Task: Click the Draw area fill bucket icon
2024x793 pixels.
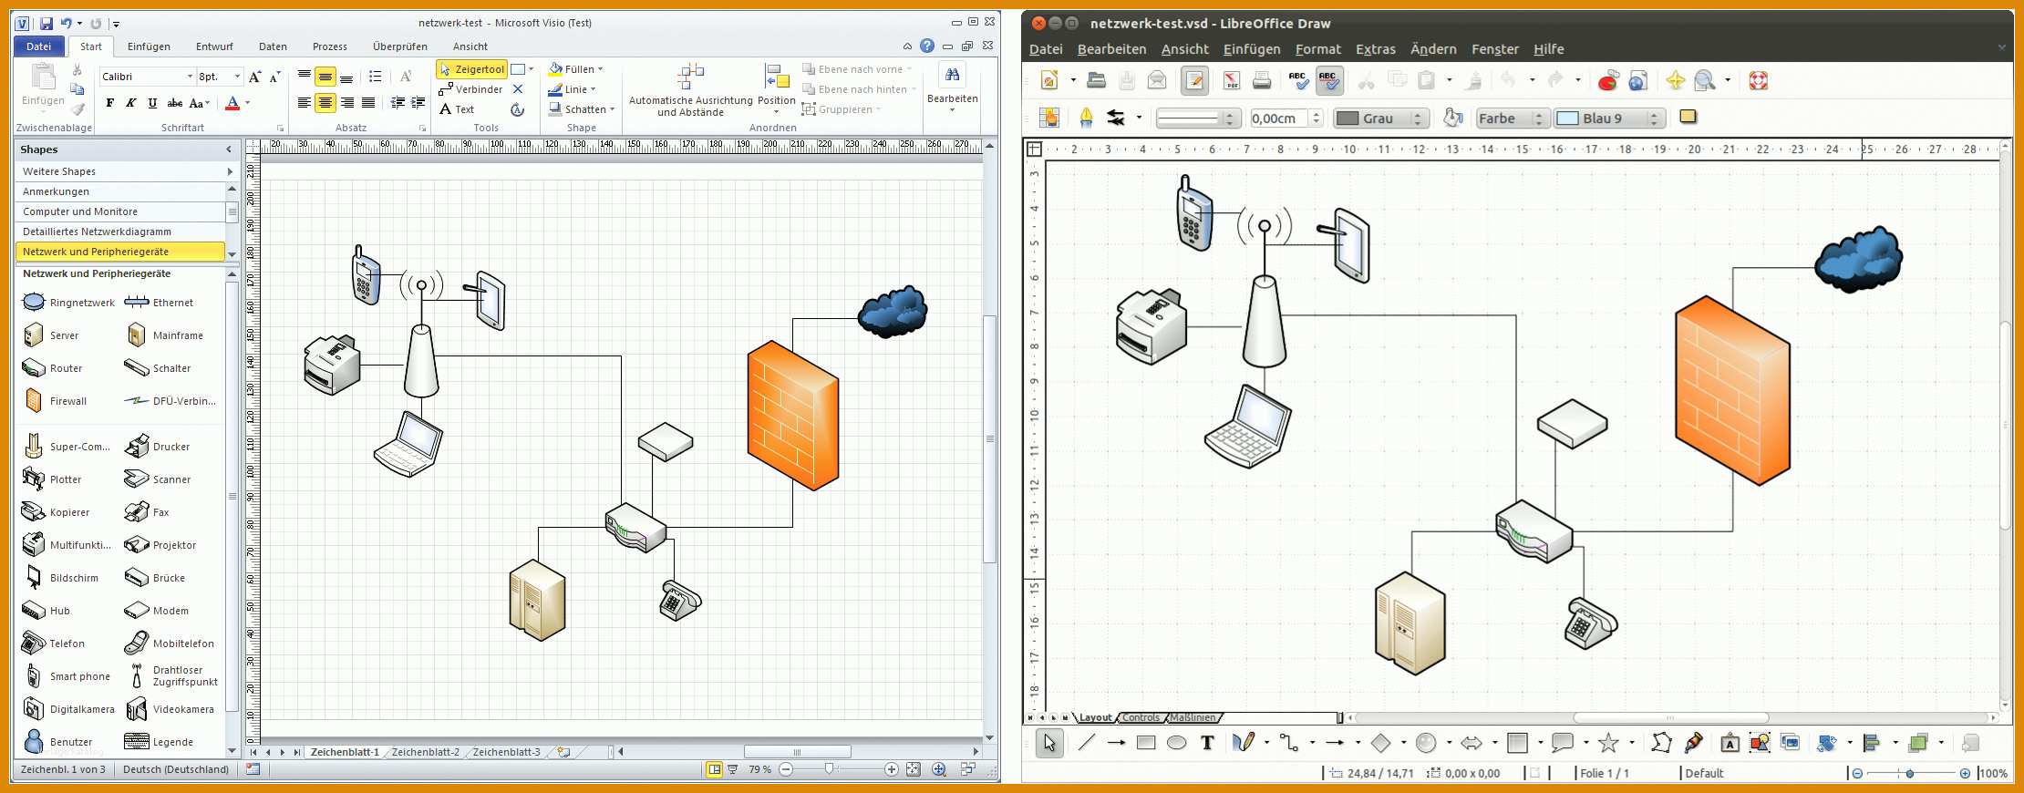Action: tap(1453, 118)
